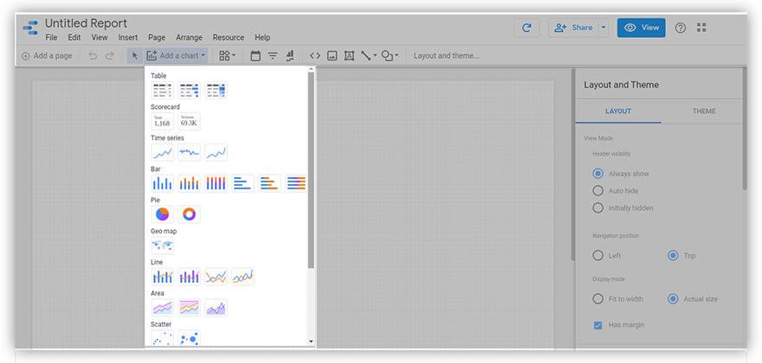Insert the compact scorecard showing 69.3K
The height and width of the screenshot is (363, 762).
pyautogui.click(x=189, y=121)
